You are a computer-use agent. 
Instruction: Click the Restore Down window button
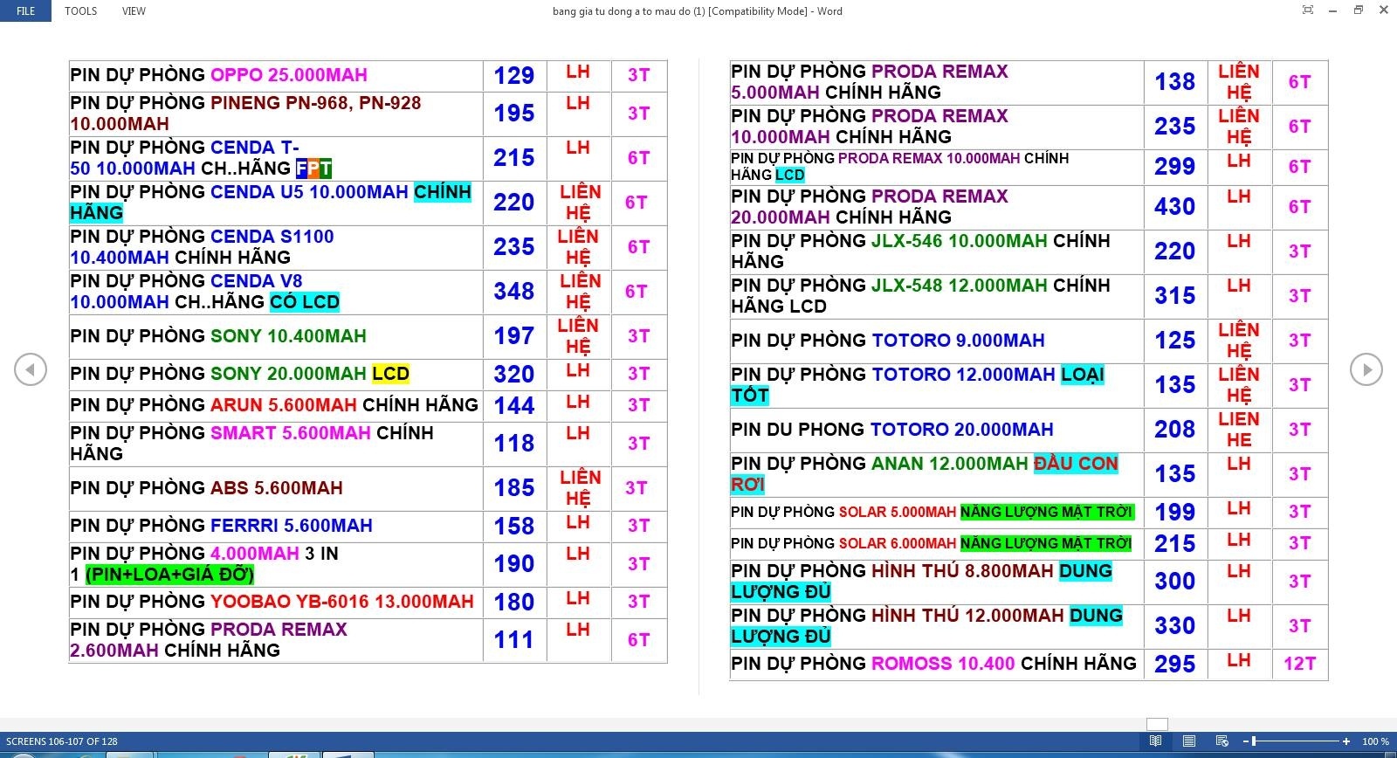1358,10
